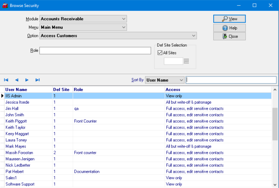Click the Browse Security title bar icon
Screen dimensions: 279x188
[x=5, y=6]
